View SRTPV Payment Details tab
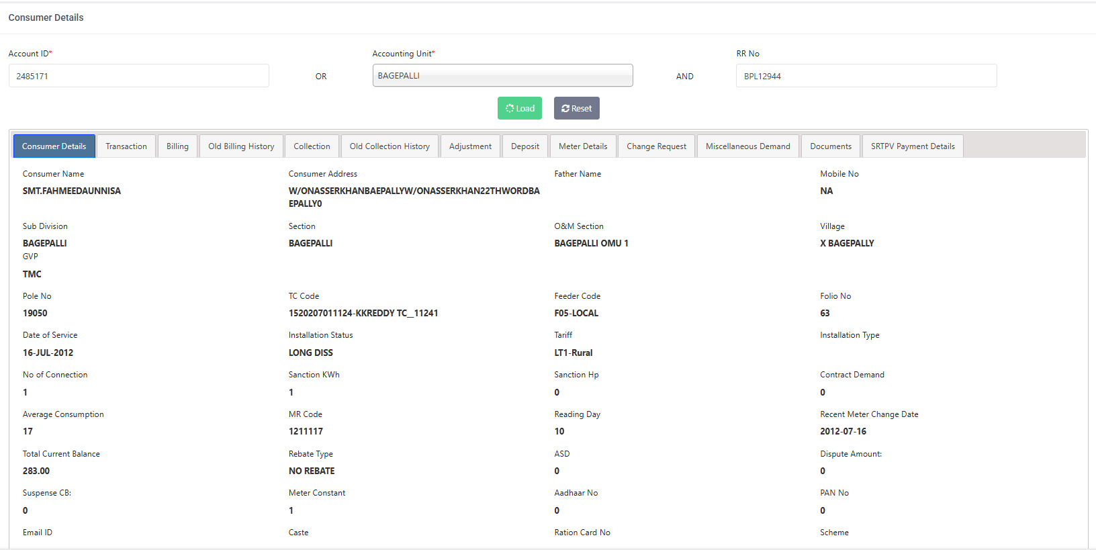The width and height of the screenshot is (1096, 550). [913, 146]
